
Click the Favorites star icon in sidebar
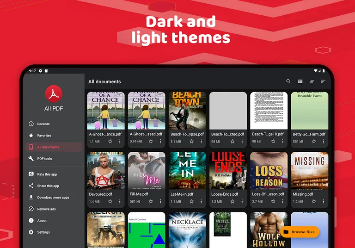(x=31, y=135)
